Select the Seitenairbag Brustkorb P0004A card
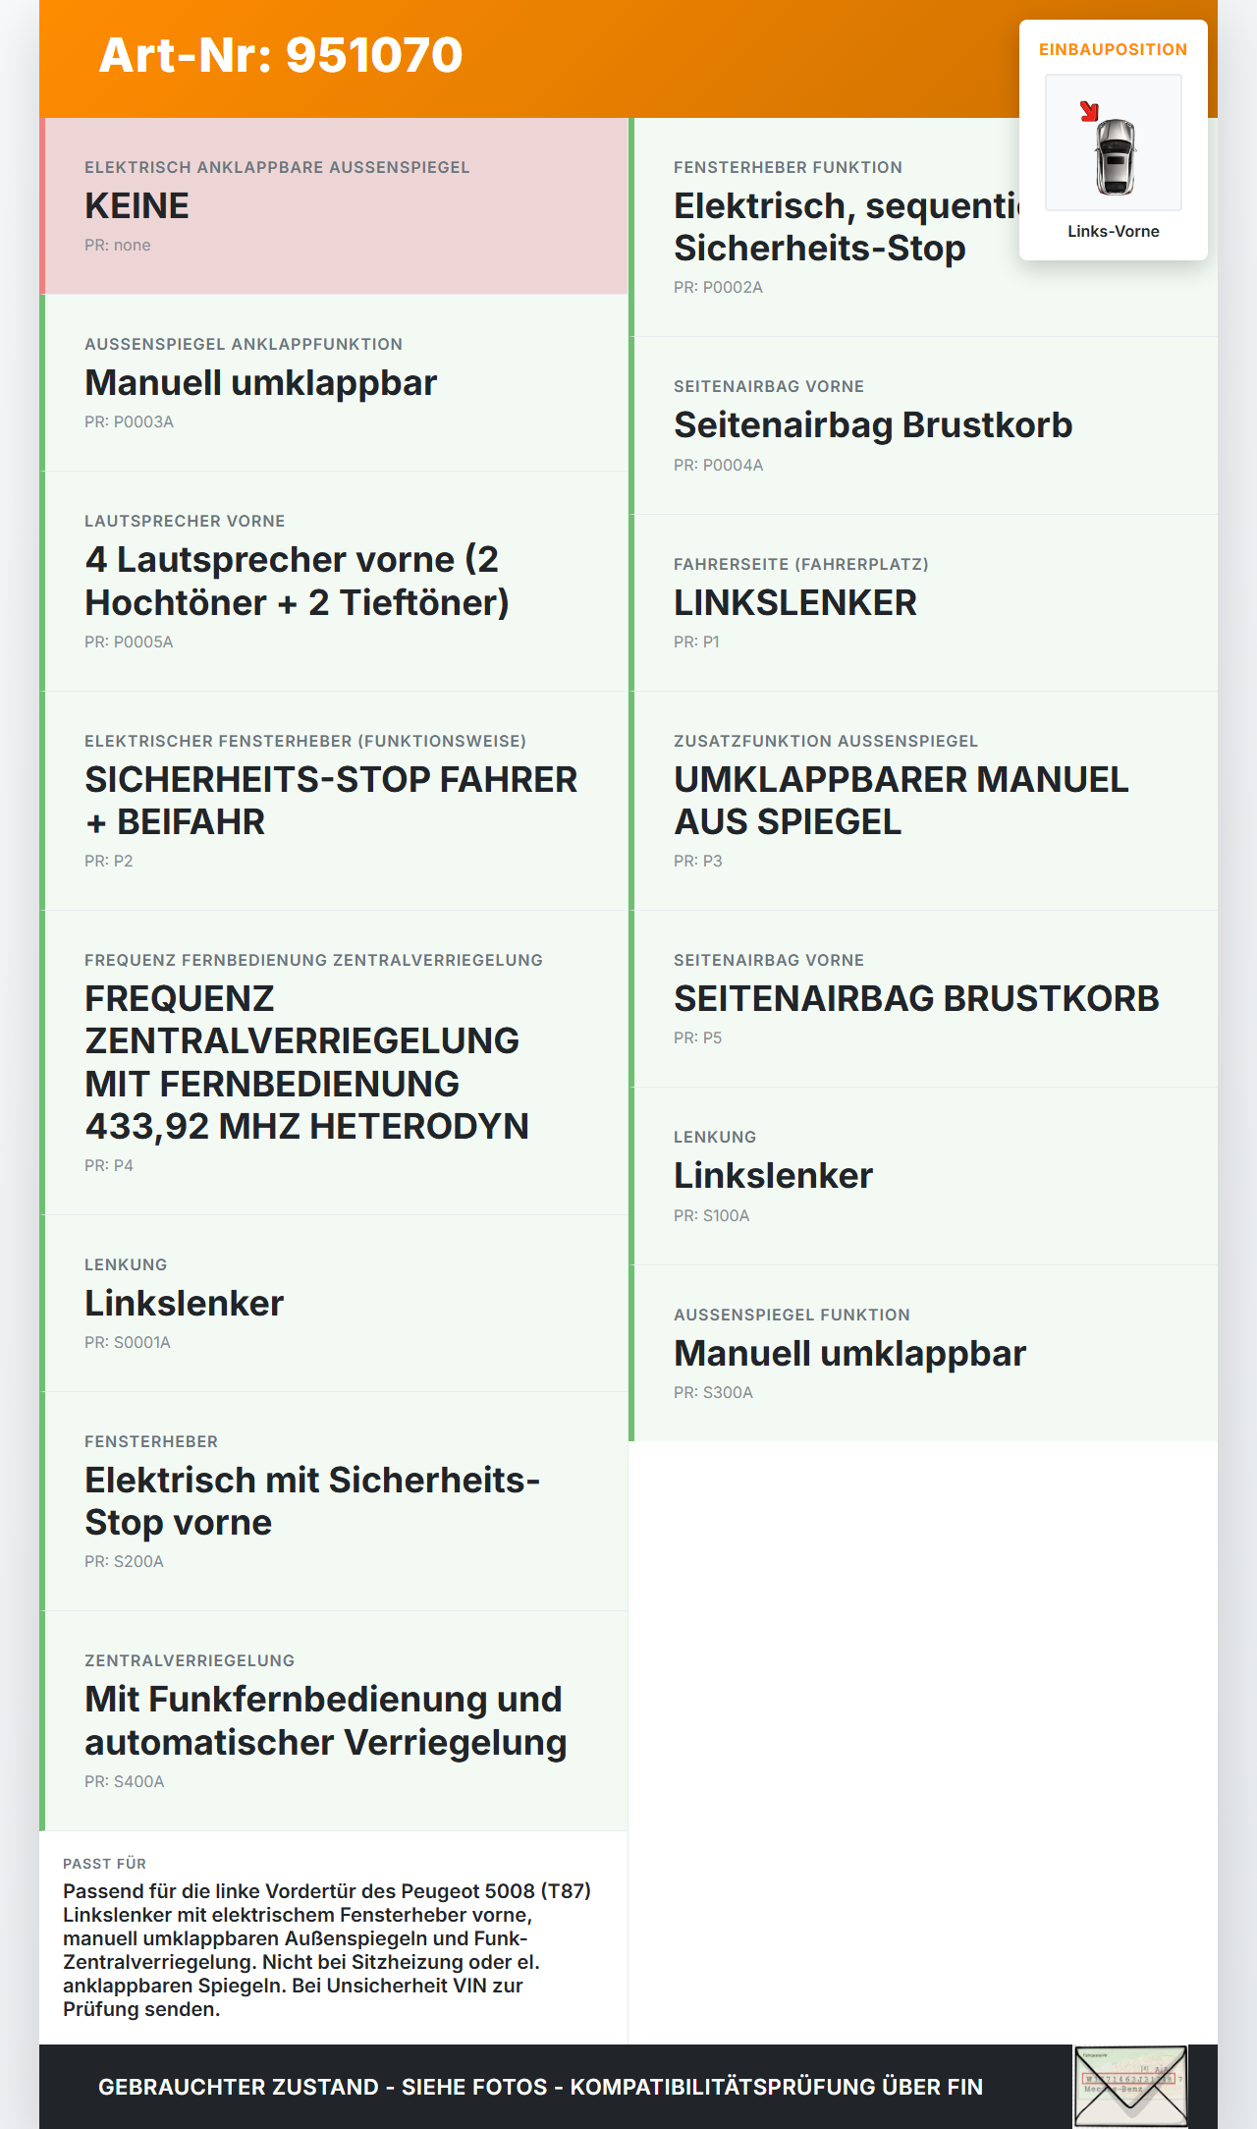 point(923,425)
